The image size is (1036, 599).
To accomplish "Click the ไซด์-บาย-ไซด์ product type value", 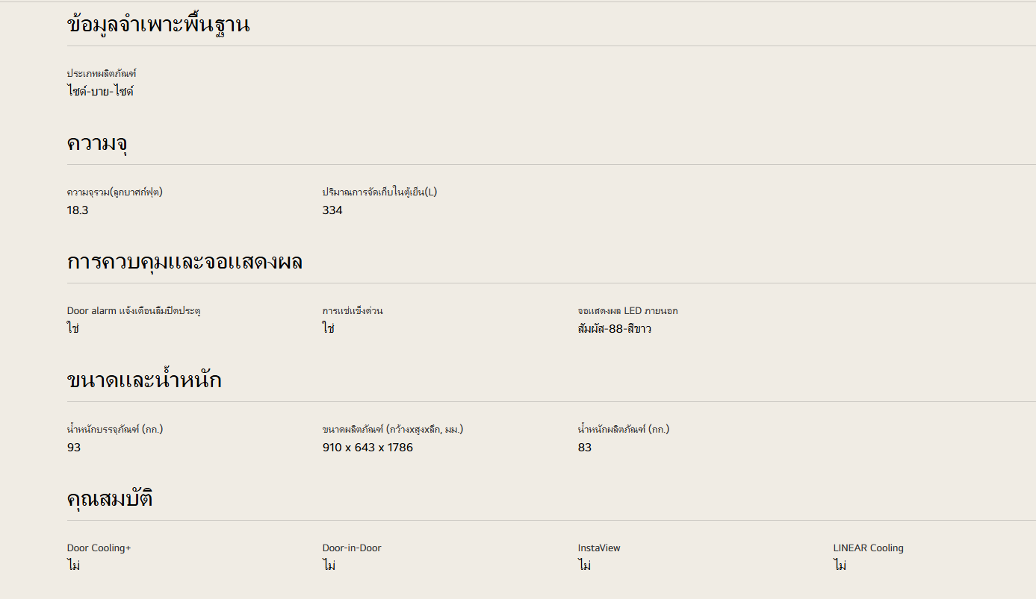I will click(100, 92).
